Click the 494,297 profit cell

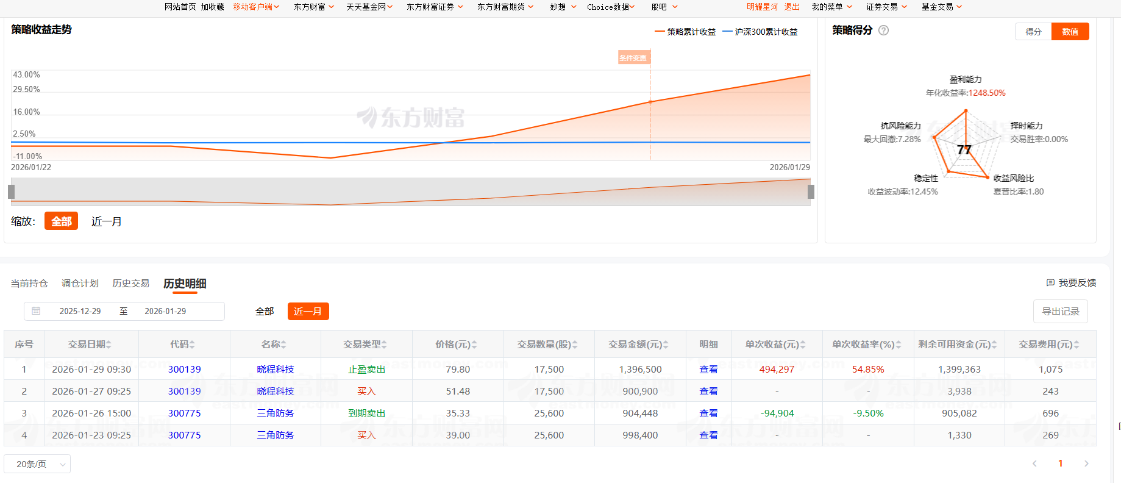[777, 370]
